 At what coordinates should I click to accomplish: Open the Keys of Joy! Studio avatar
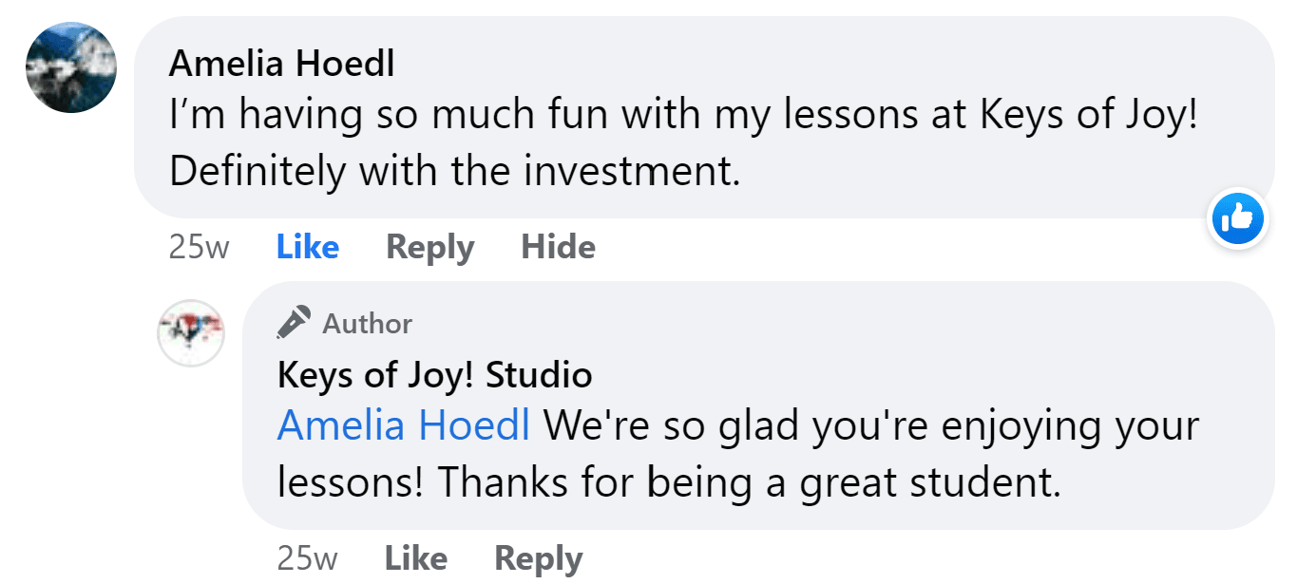(x=190, y=333)
